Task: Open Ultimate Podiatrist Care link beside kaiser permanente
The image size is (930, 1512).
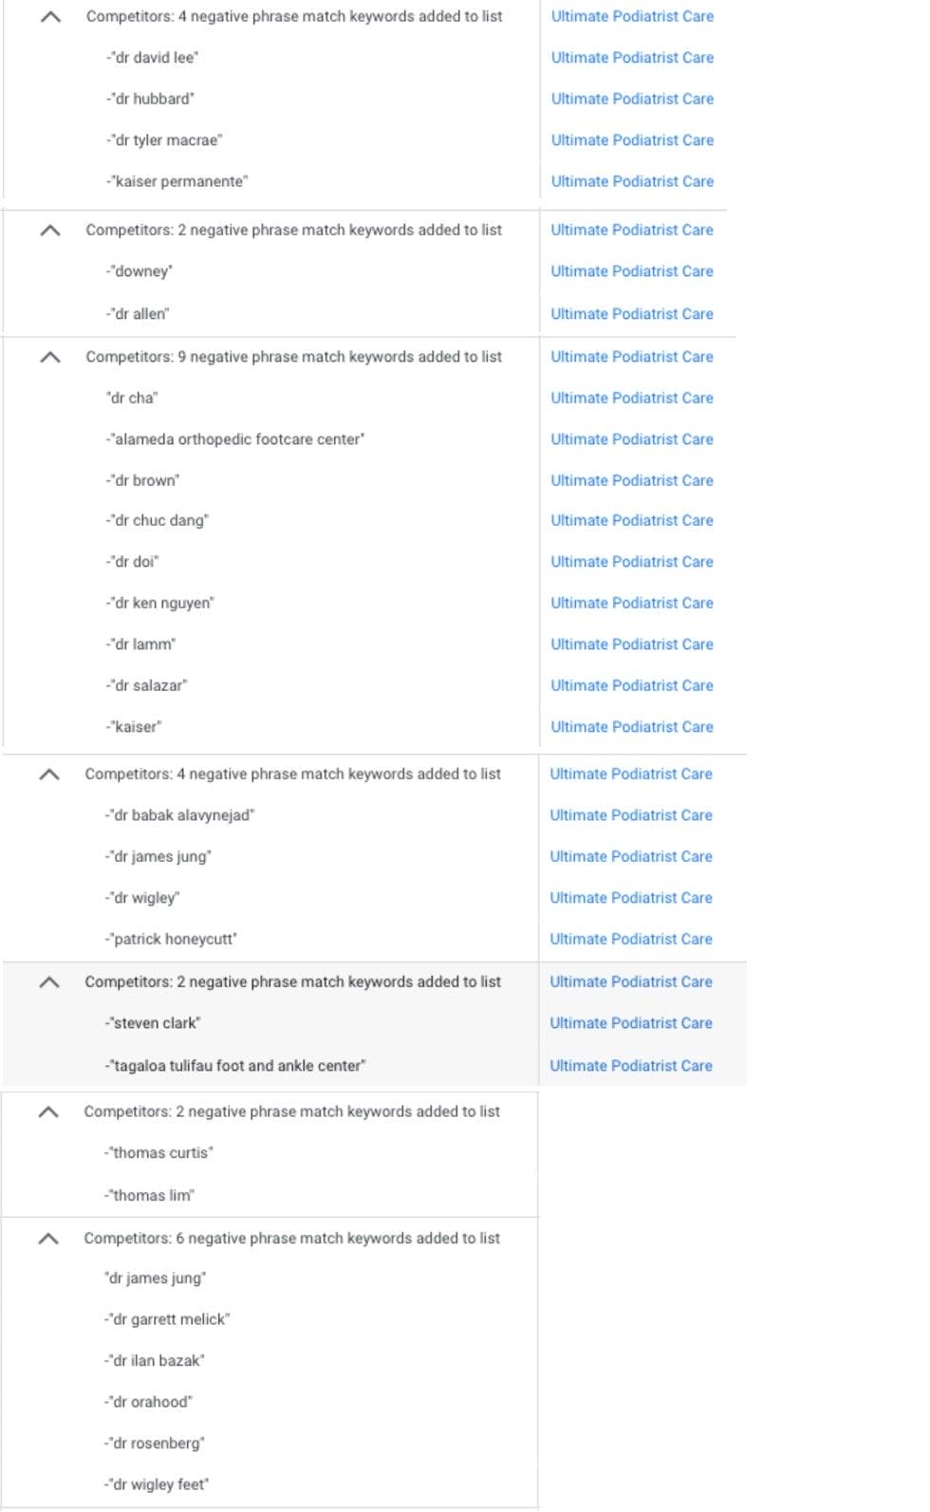Action: tap(632, 181)
